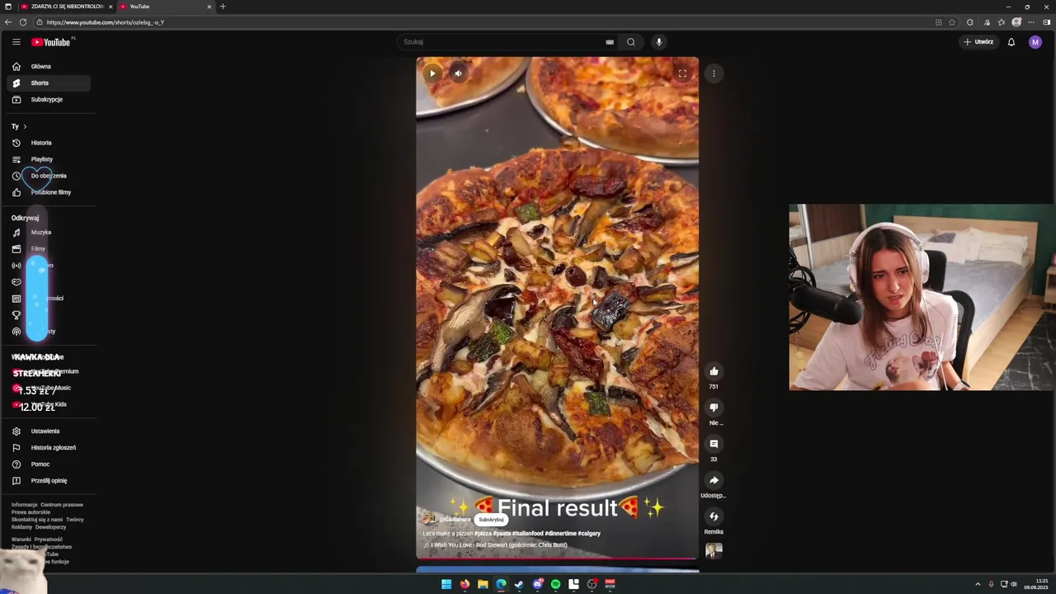Image resolution: width=1056 pixels, height=594 pixels.
Task: Play the Short with the play button
Action: [431, 73]
